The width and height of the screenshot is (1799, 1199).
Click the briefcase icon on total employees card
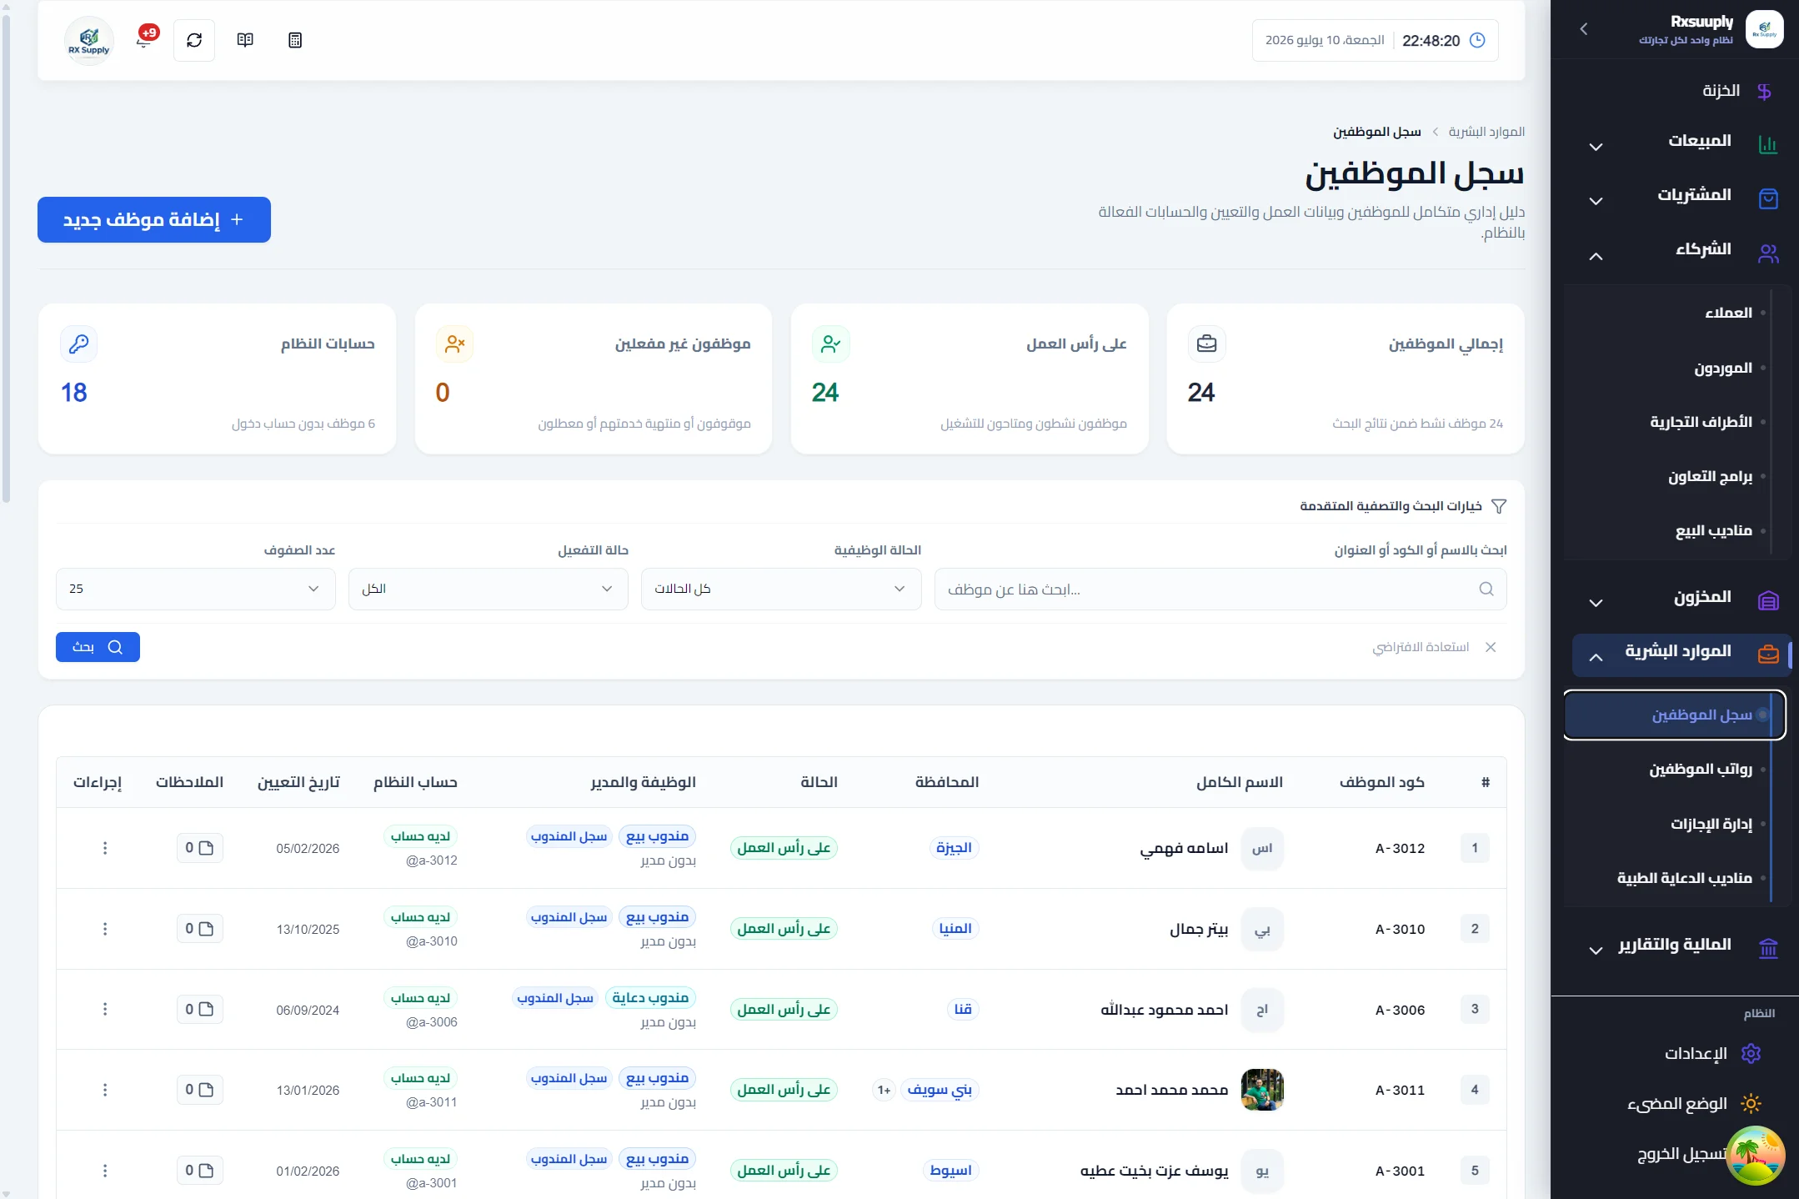1206,344
